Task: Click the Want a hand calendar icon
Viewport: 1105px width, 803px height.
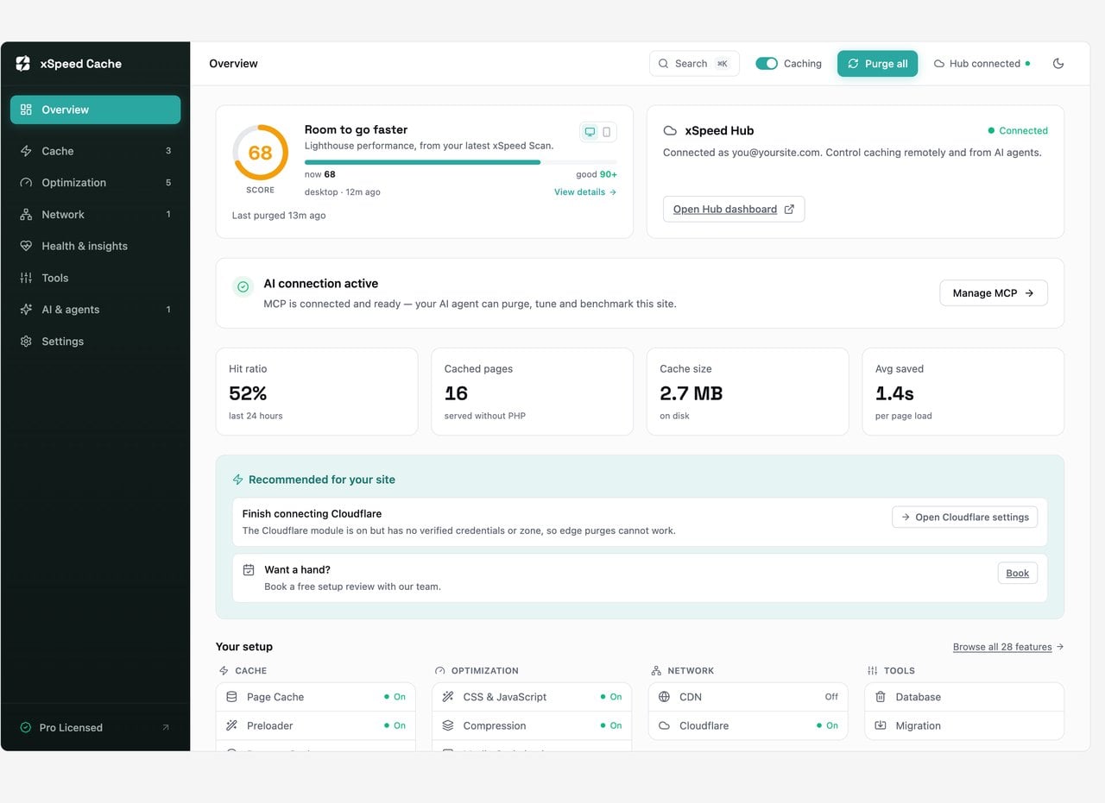Action: tap(249, 570)
